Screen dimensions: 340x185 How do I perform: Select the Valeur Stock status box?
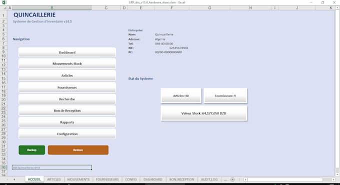[204, 113]
